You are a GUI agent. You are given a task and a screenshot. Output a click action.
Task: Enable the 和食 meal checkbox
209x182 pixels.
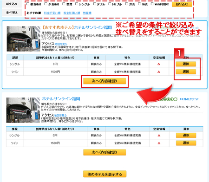(x=139, y=4)
